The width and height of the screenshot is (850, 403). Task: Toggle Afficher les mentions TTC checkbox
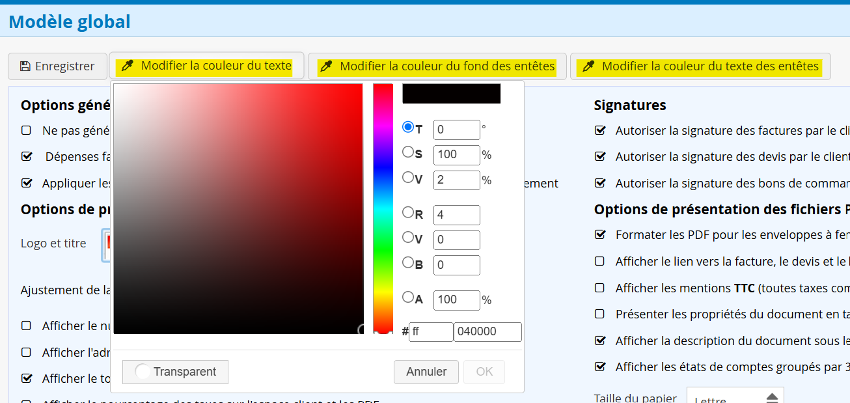pyautogui.click(x=600, y=287)
